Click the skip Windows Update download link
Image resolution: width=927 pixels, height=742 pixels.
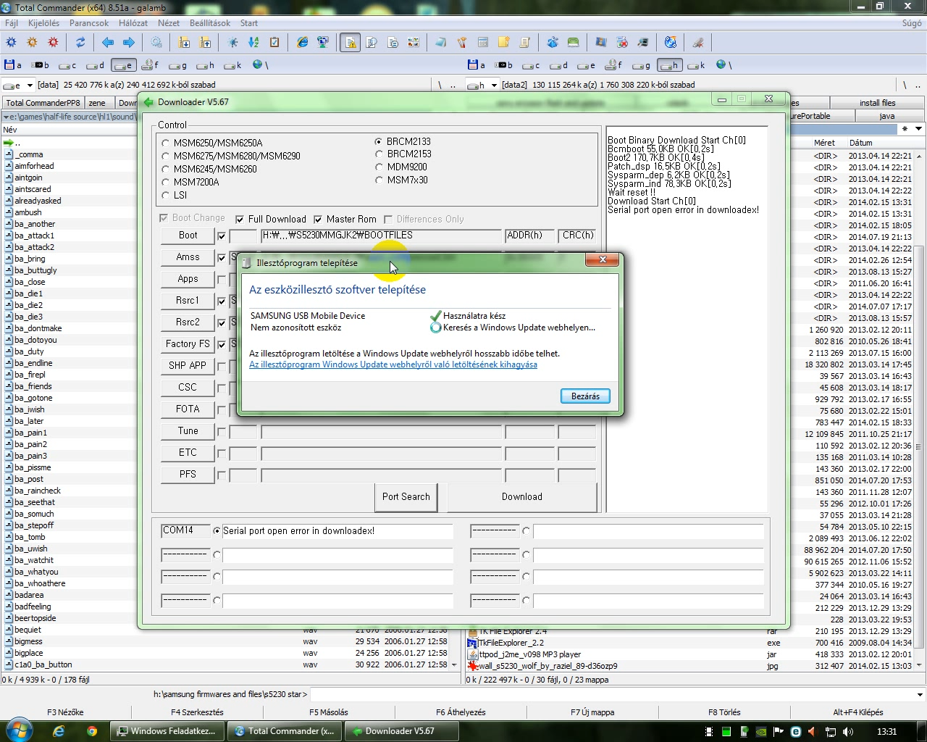pyautogui.click(x=393, y=365)
